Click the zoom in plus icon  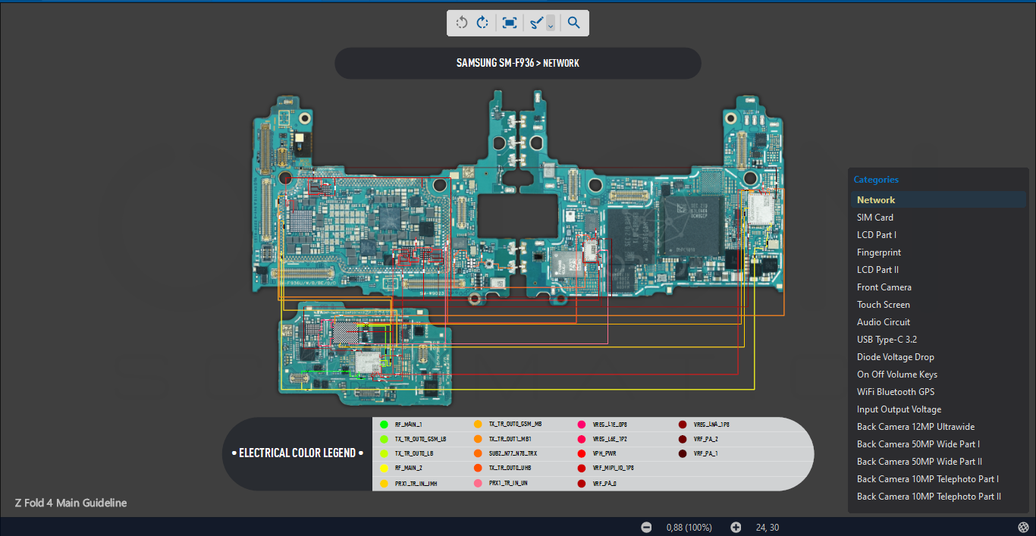point(736,527)
